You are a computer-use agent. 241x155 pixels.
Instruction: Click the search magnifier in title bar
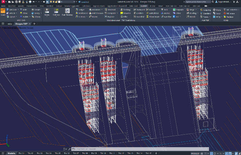[213, 2]
